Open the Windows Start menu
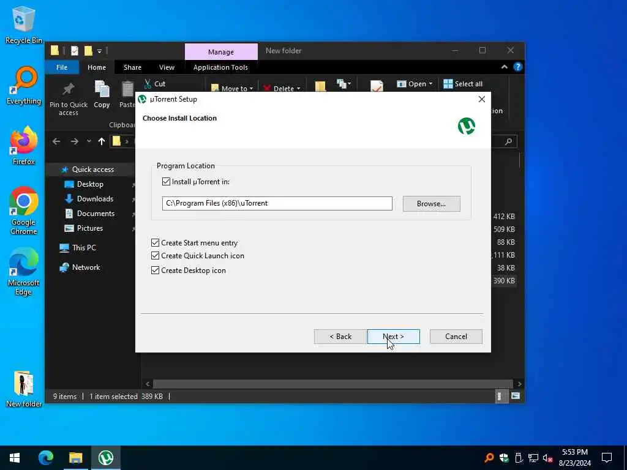Image resolution: width=627 pixels, height=470 pixels. [15, 458]
